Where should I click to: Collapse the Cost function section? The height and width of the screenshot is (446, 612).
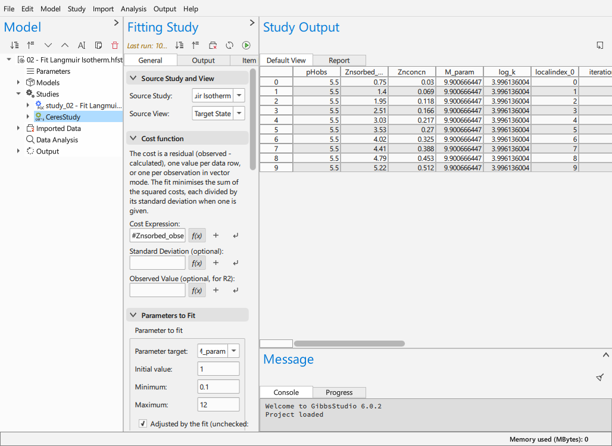tap(133, 138)
